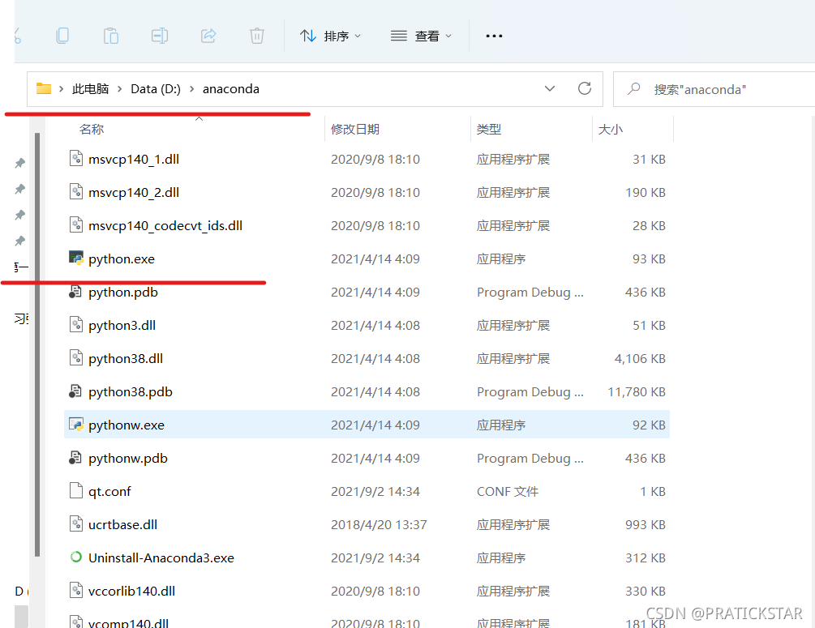Click the navigation pane vertical scrollbar
Screen dimensions: 815x628
click(37, 345)
